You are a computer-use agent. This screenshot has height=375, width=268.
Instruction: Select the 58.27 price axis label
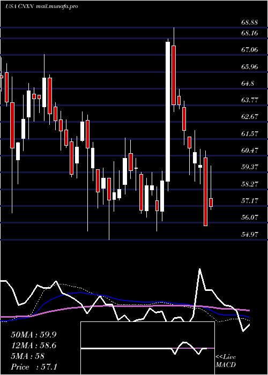click(x=250, y=184)
